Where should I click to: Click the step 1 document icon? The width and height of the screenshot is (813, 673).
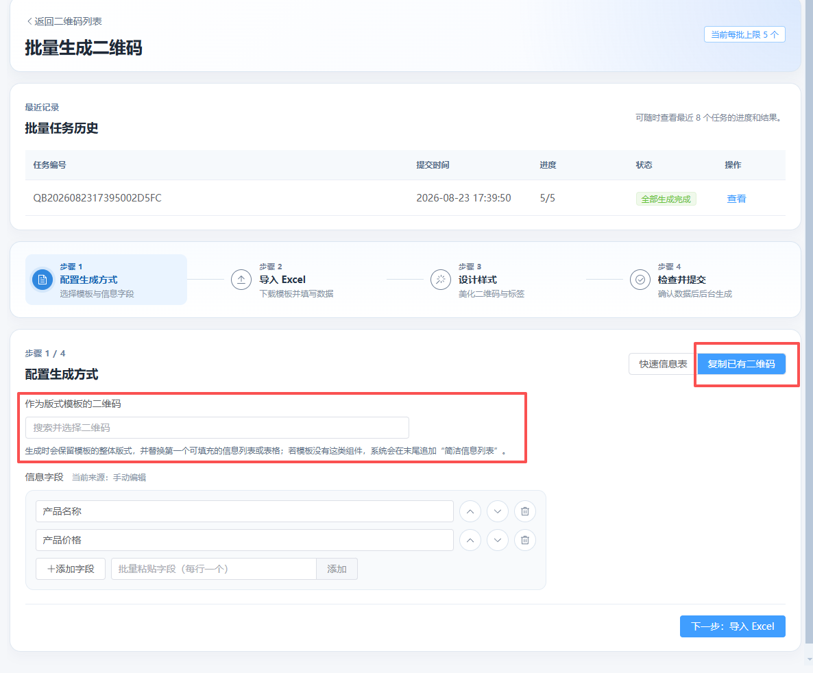click(43, 280)
